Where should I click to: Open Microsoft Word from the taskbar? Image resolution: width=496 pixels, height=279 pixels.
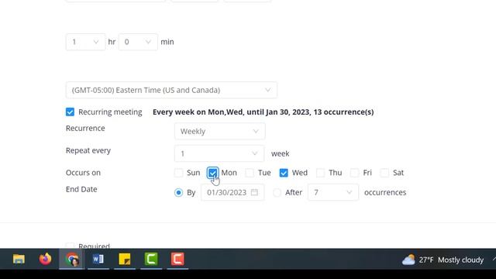[98, 259]
